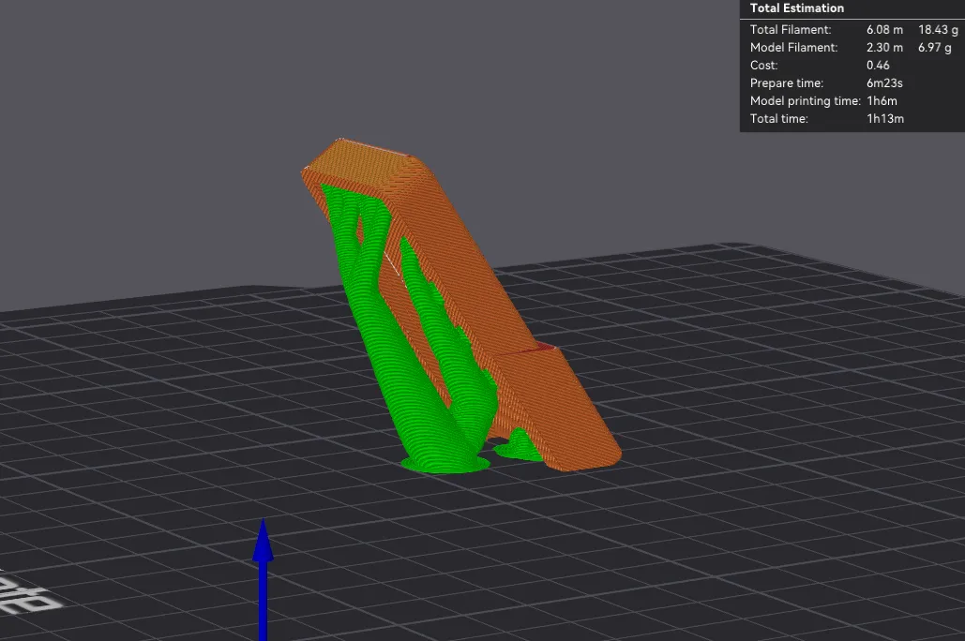Select the Cost label
This screenshot has height=641, width=965.
pos(763,66)
